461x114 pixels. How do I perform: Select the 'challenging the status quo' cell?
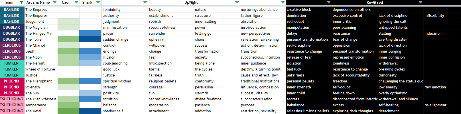[x=401, y=81]
